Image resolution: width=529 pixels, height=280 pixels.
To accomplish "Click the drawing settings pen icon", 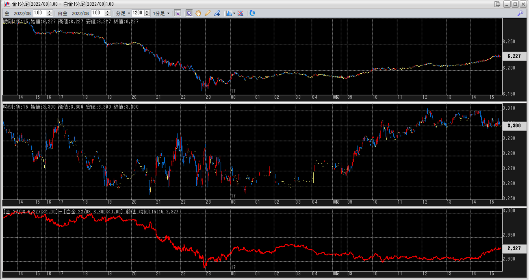I will coord(217,13).
